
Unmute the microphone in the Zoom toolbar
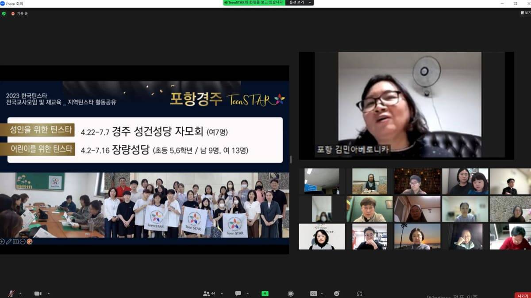pyautogui.click(x=11, y=294)
